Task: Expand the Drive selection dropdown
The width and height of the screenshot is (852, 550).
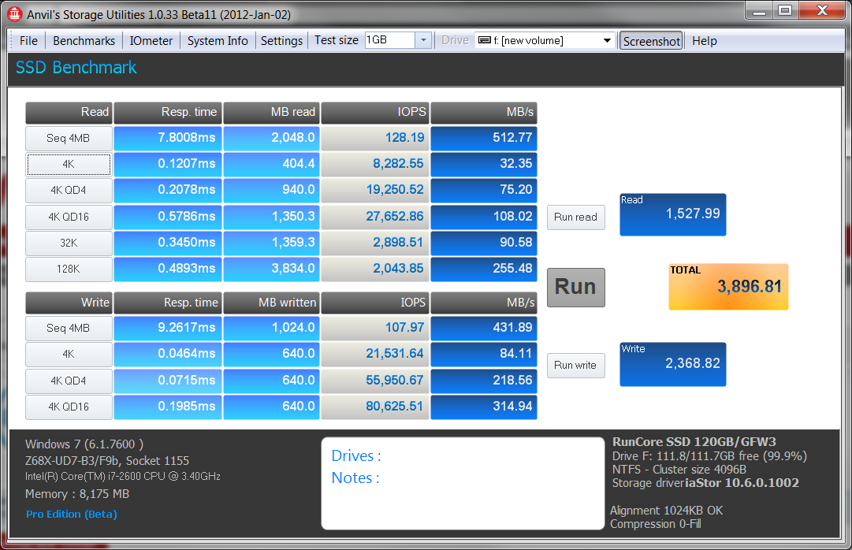Action: pyautogui.click(x=607, y=41)
